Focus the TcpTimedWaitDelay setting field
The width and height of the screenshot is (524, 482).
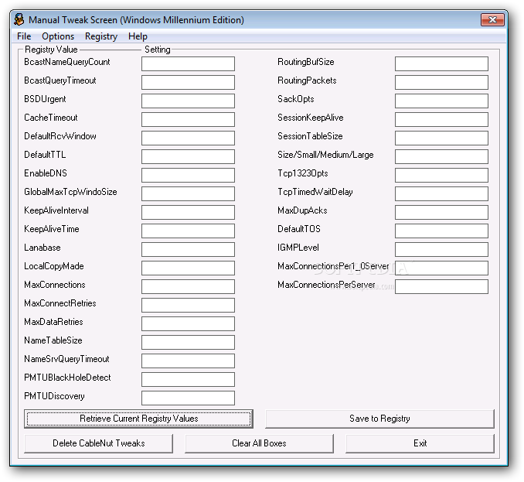[x=441, y=193]
